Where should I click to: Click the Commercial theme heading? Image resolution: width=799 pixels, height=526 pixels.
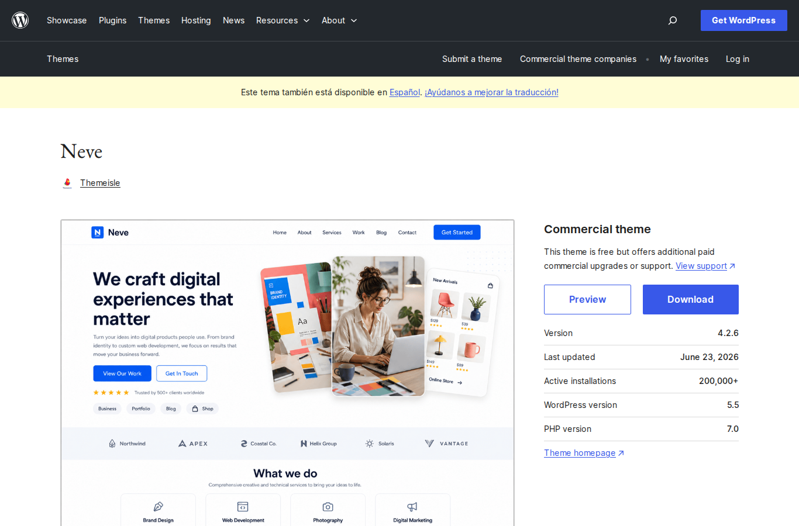[x=597, y=229]
